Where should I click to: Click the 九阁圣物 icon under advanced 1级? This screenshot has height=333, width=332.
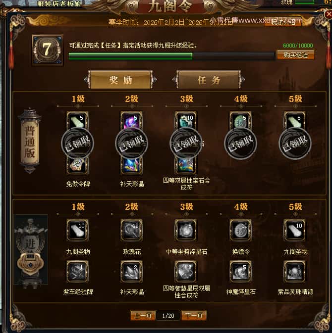77,230
